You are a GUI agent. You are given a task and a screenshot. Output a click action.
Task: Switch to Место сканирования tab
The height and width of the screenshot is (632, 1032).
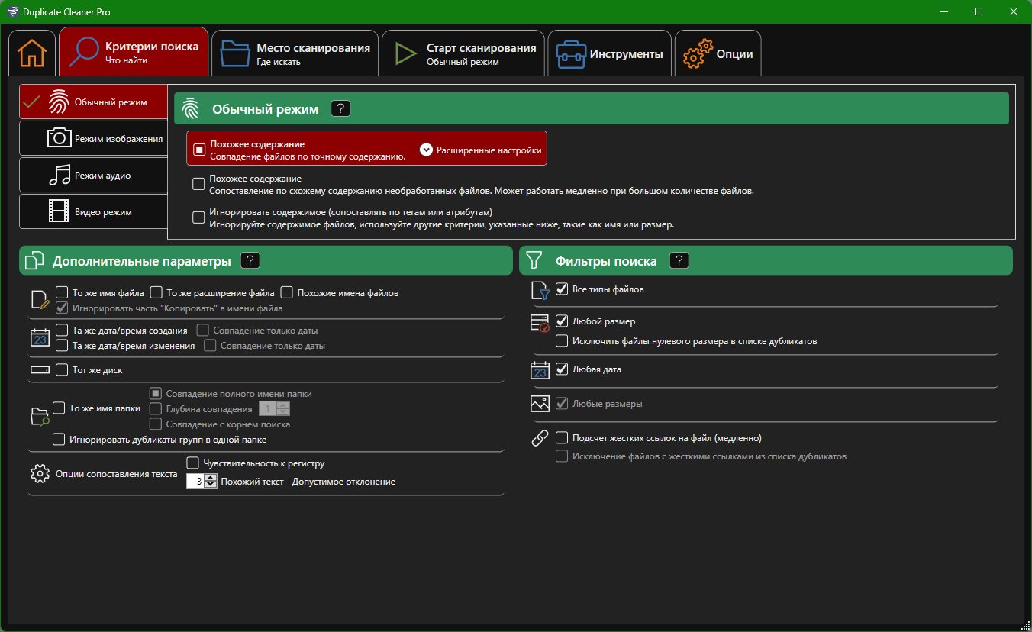(x=295, y=53)
